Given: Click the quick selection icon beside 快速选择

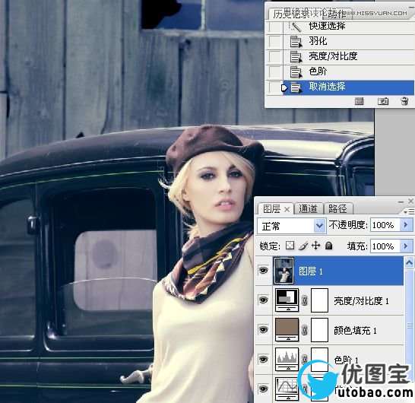Looking at the screenshot, I should pyautogui.click(x=295, y=26).
